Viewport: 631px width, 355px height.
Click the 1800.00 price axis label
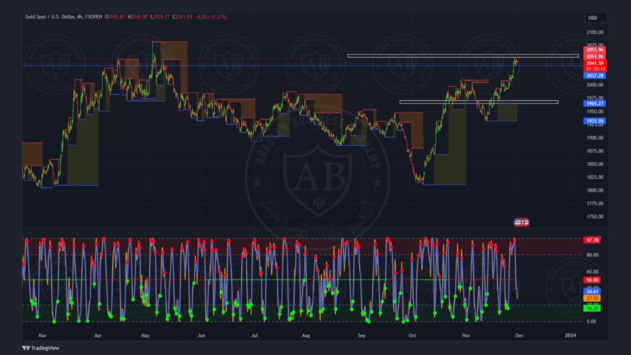tap(595, 190)
